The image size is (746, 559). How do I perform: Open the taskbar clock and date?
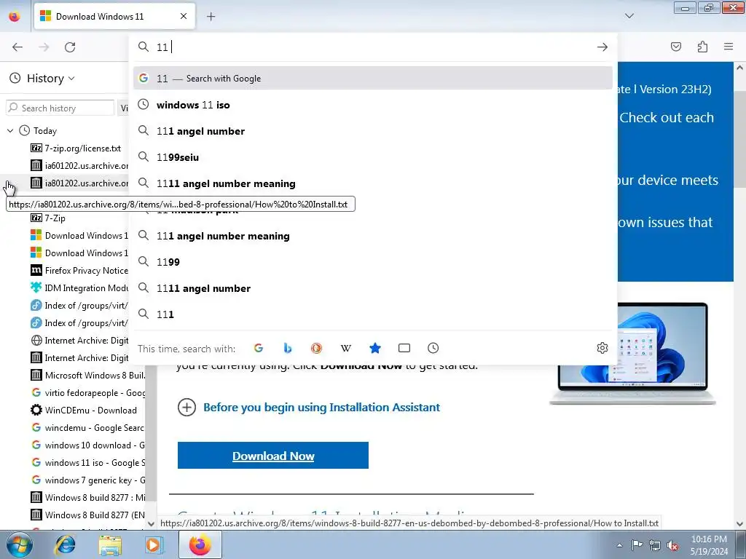click(x=709, y=545)
